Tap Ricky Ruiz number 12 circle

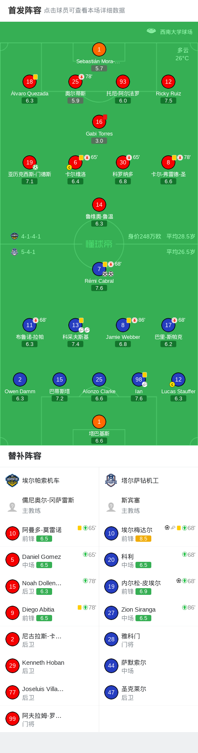pos(168,82)
